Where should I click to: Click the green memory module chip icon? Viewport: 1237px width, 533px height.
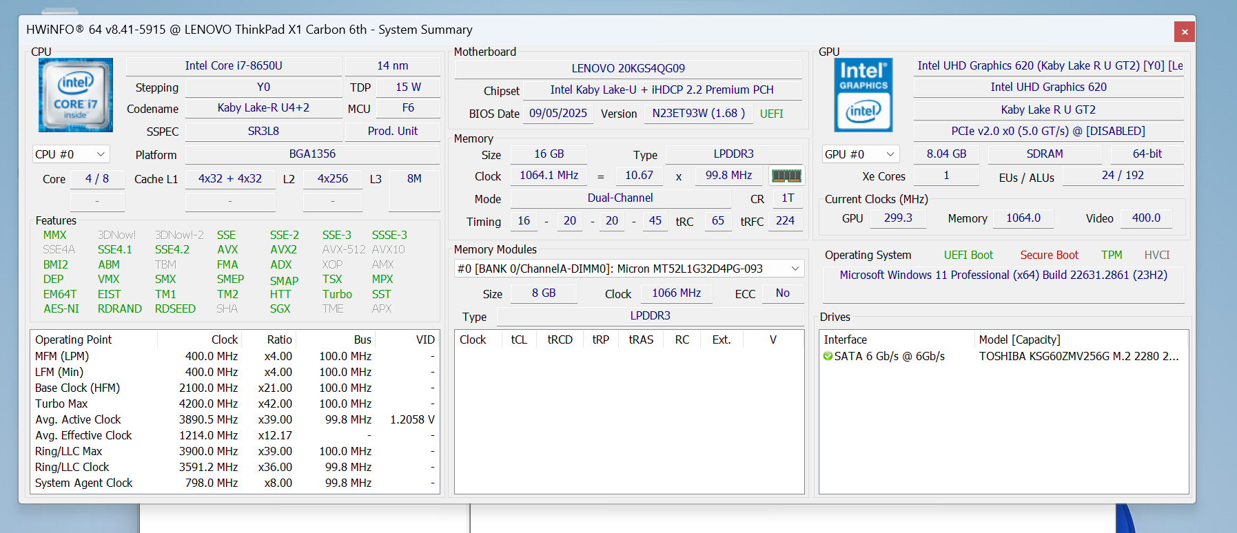[x=786, y=176]
